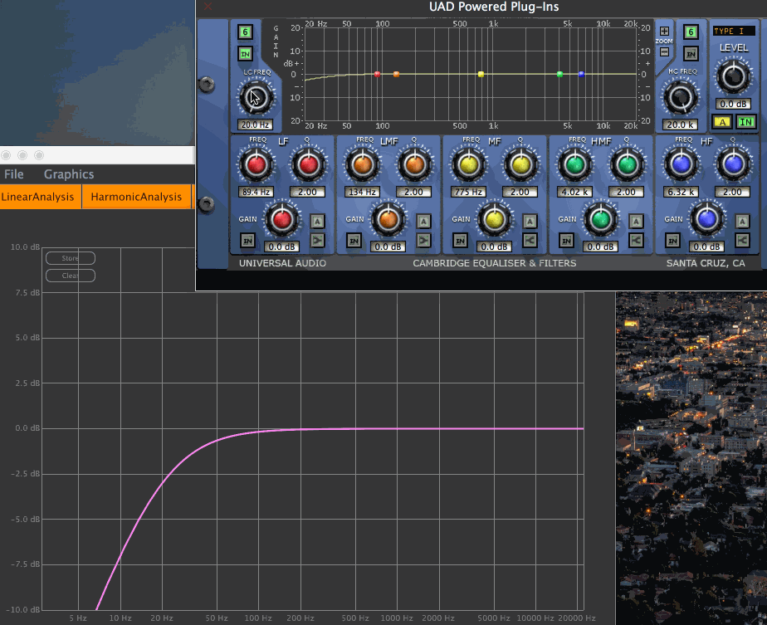Click the lower rack screw on plugin panel
The width and height of the screenshot is (767, 625).
(207, 203)
